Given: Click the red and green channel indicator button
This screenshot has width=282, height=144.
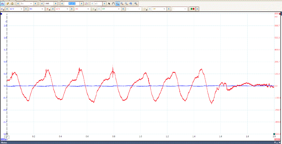Looking at the screenshot, I should pos(193,9).
